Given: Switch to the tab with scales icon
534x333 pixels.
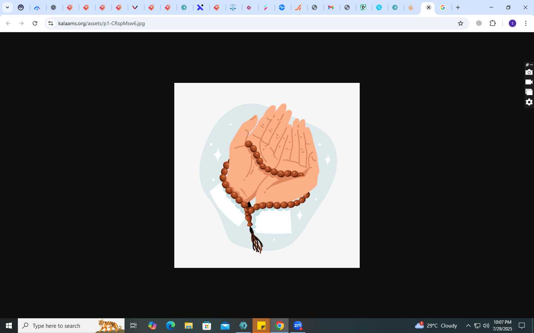Looking at the screenshot, I should click(x=233, y=7).
